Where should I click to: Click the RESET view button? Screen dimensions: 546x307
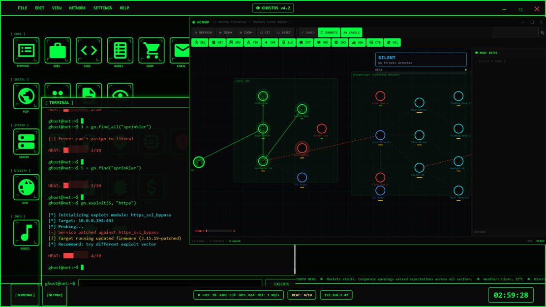tap(284, 32)
